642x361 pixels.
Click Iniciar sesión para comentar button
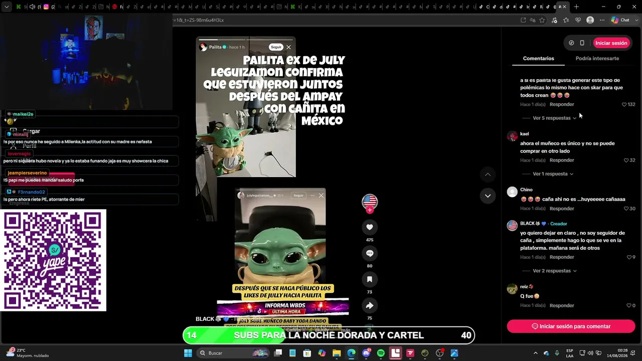click(571, 326)
